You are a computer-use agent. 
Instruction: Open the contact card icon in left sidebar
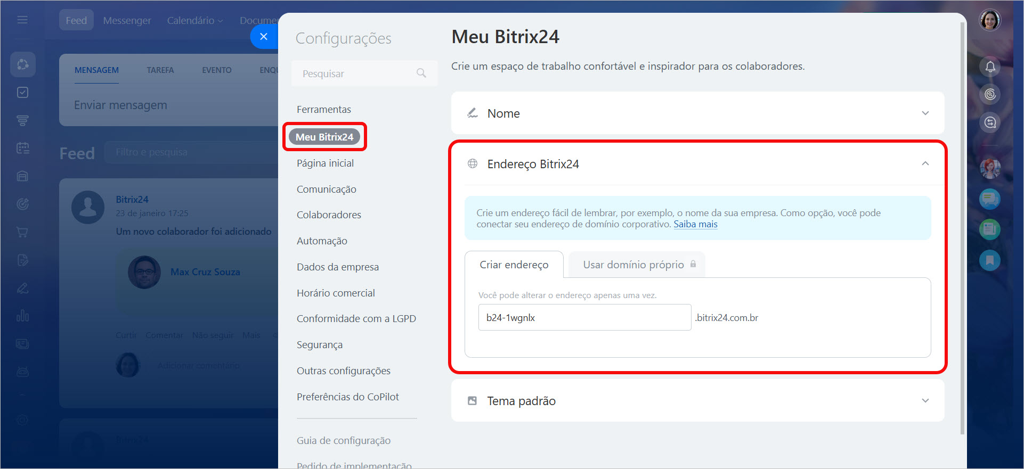pos(23,344)
